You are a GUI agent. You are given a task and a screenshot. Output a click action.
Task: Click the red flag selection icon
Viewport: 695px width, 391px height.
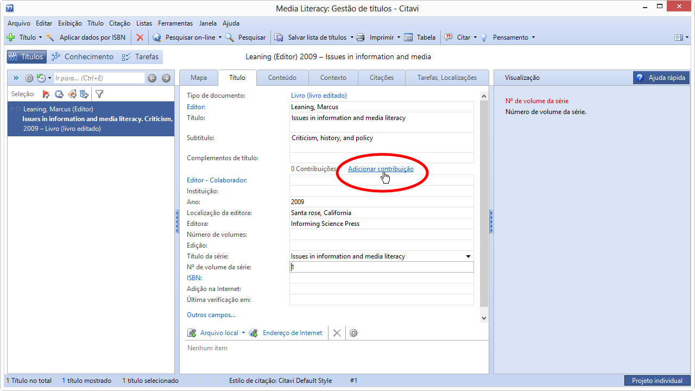(x=46, y=94)
